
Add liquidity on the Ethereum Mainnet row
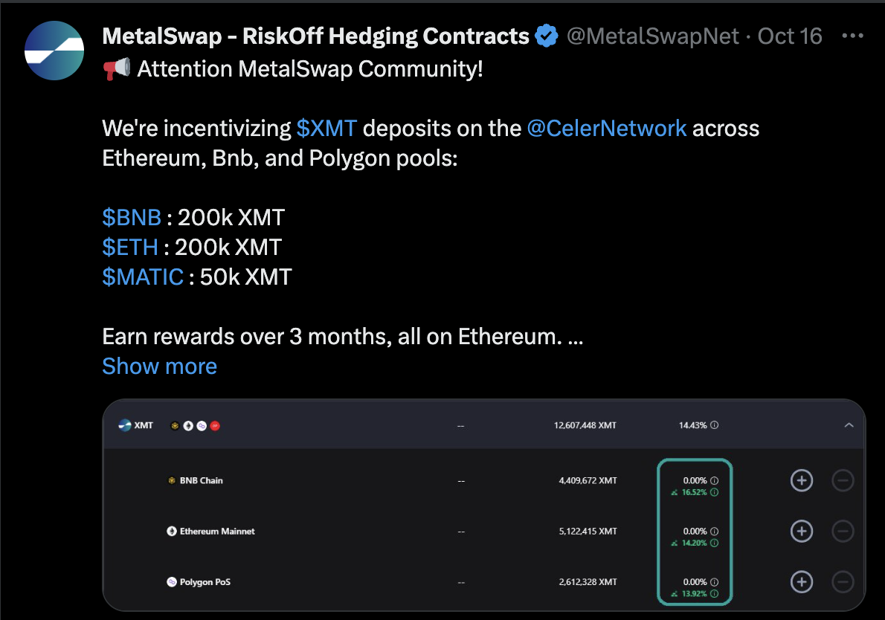point(802,531)
